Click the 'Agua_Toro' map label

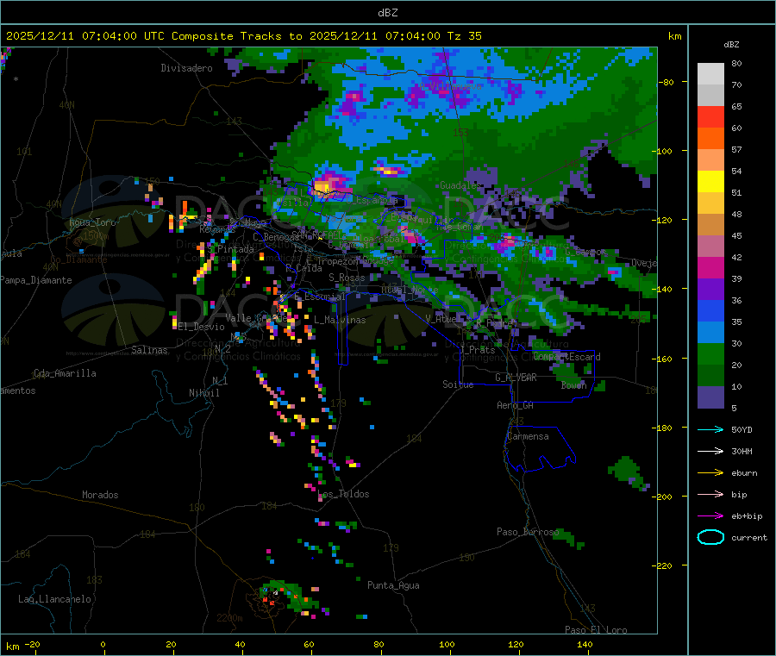[92, 222]
